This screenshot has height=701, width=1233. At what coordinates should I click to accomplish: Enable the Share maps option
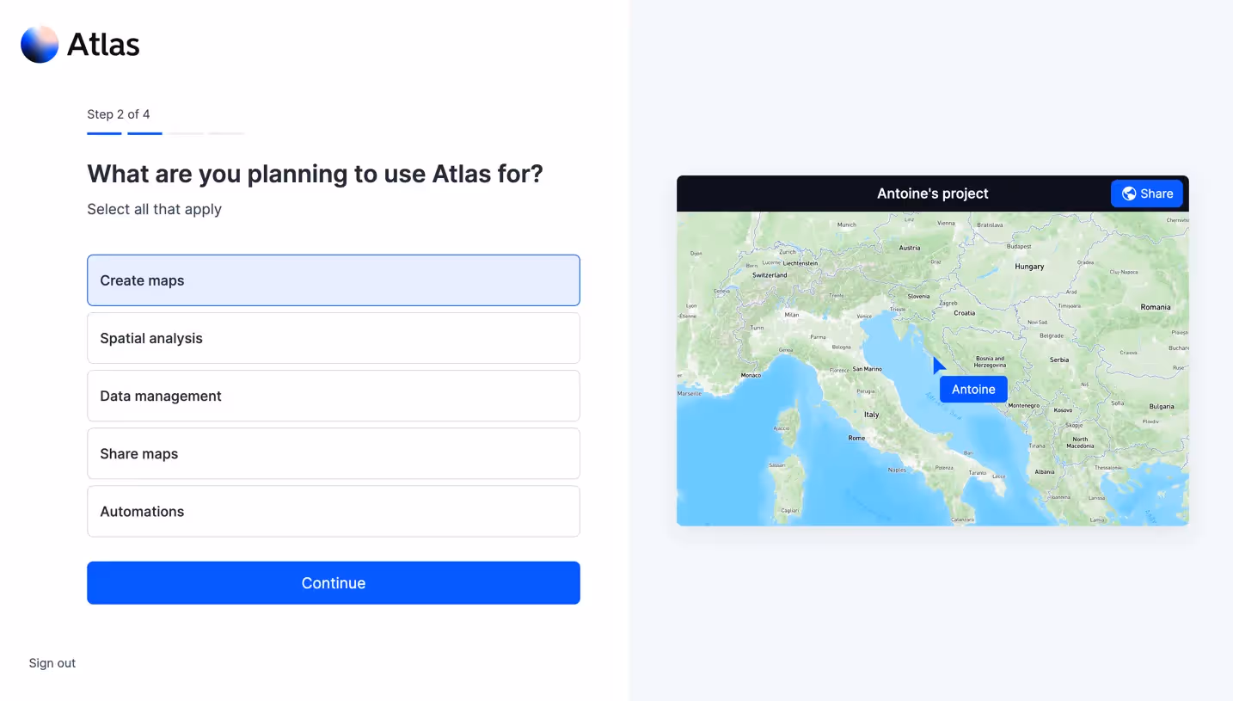point(334,453)
